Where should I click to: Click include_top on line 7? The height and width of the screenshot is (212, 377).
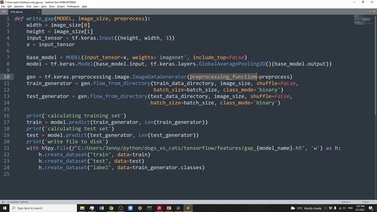[210, 58]
